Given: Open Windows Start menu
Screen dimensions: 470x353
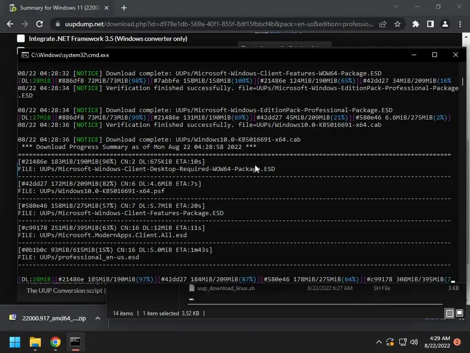Looking at the screenshot, I should tap(15, 342).
